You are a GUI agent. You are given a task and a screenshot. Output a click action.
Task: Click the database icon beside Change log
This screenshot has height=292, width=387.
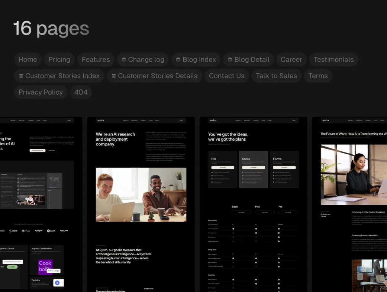click(x=124, y=60)
